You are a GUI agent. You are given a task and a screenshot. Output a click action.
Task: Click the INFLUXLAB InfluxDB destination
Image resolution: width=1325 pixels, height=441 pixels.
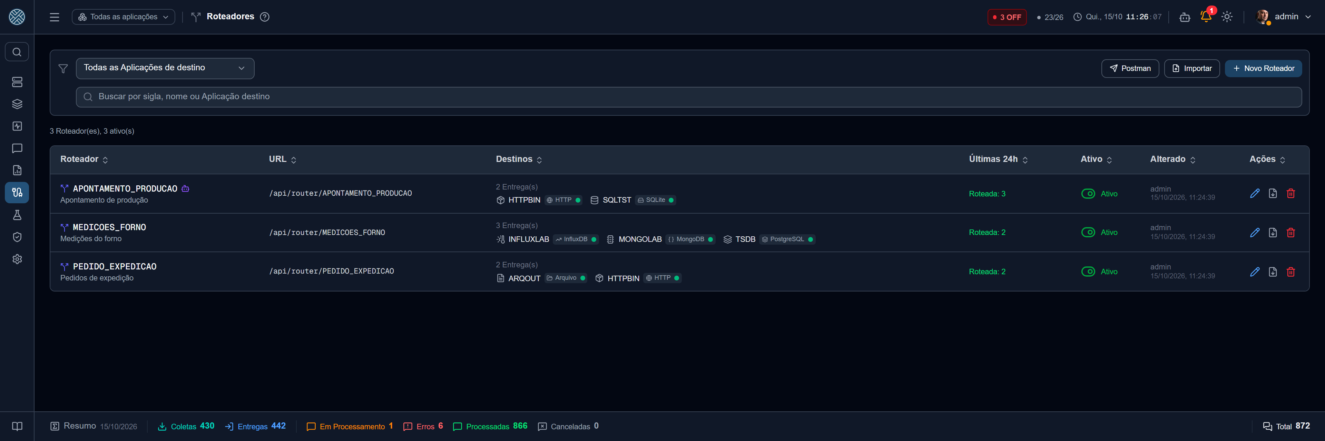click(547, 239)
